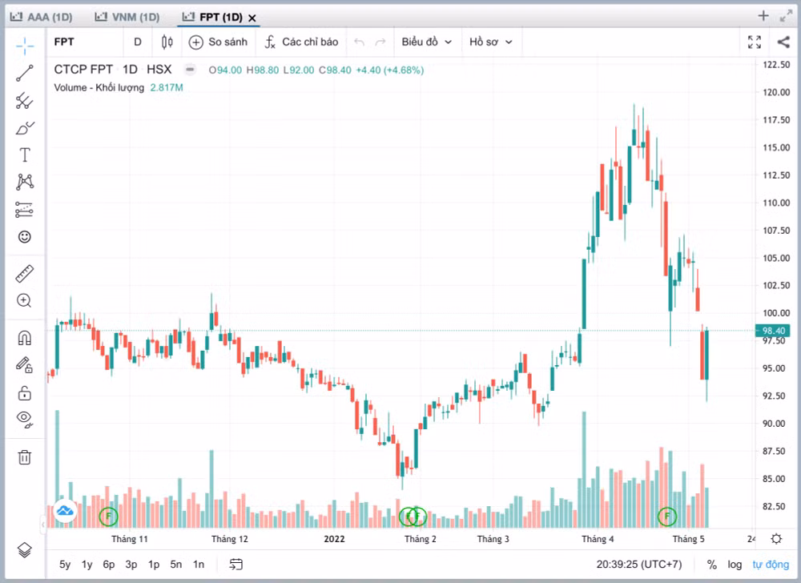This screenshot has height=583, width=801.
Task: Expand the Hồ sơ dropdown menu
Action: [491, 42]
